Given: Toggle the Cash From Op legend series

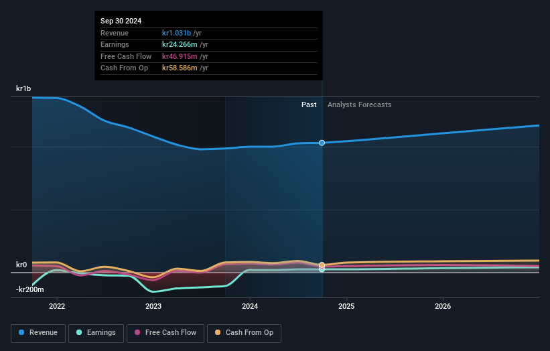Looking at the screenshot, I should pyautogui.click(x=244, y=333).
